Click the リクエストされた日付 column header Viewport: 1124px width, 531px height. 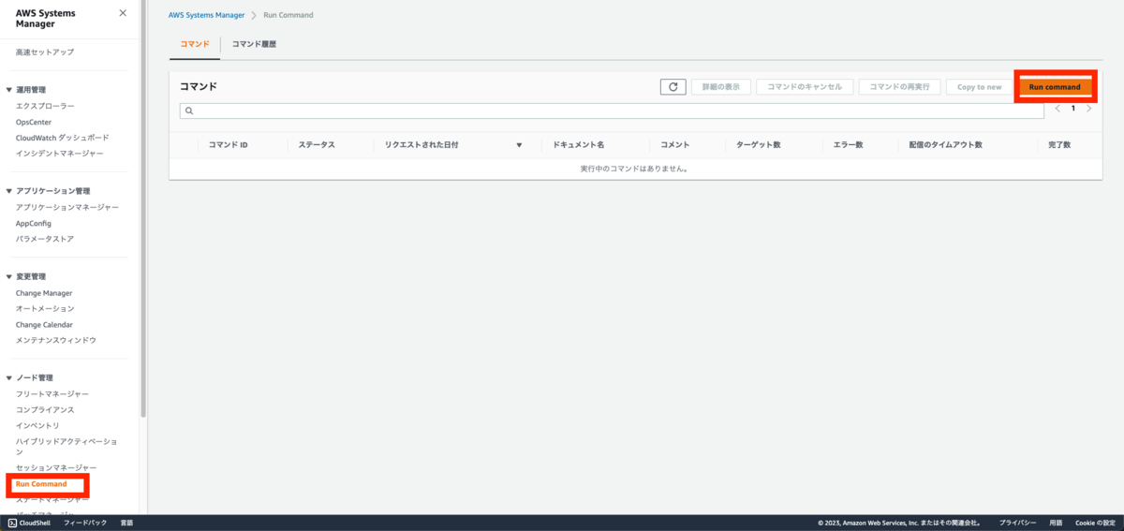(421, 146)
